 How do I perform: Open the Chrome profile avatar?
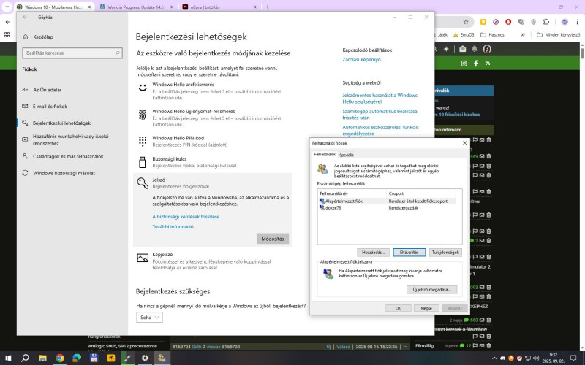(x=565, y=22)
